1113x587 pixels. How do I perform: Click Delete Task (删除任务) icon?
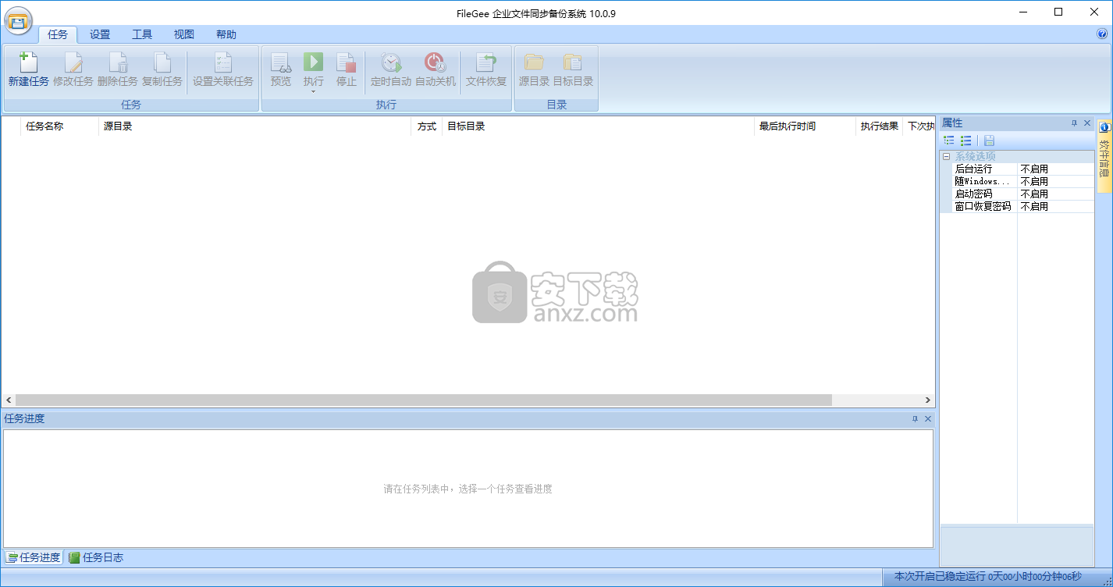(x=118, y=62)
